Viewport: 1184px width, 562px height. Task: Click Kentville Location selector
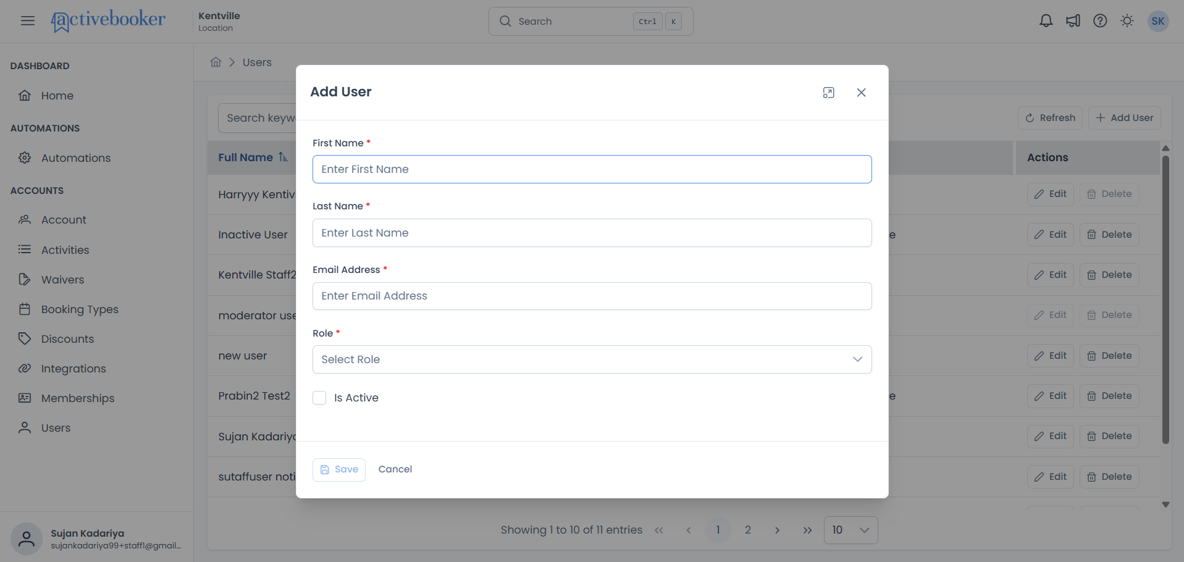[x=219, y=21]
